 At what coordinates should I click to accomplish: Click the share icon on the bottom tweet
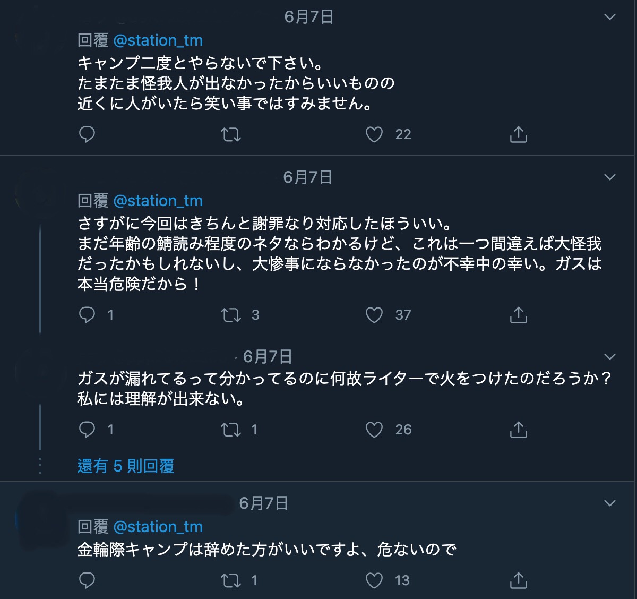click(518, 580)
